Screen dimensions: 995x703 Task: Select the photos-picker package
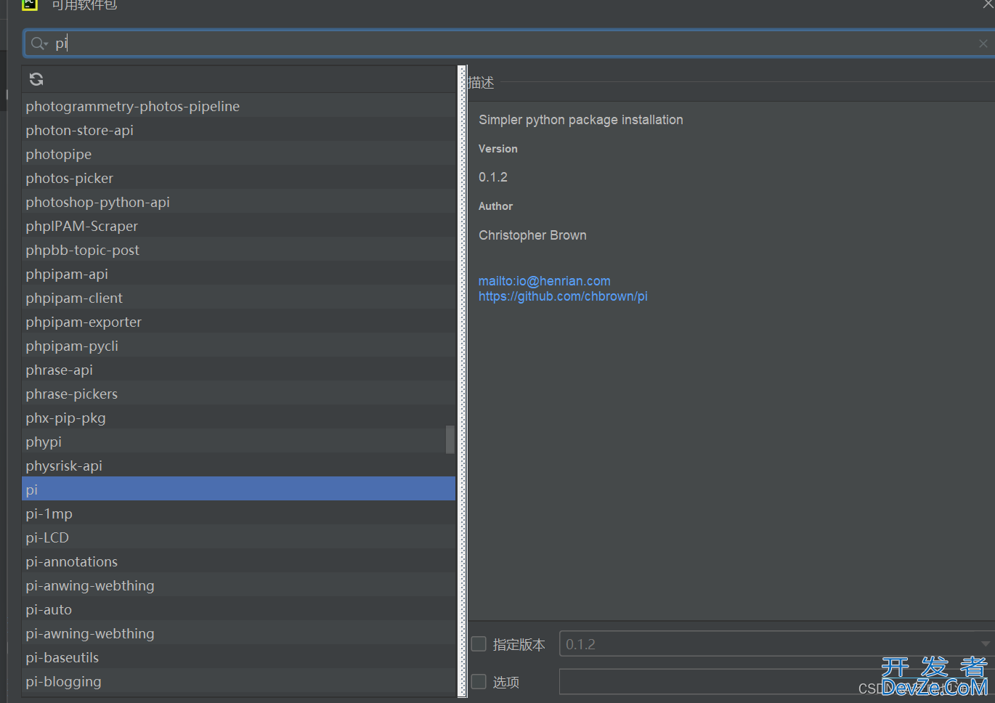click(x=238, y=178)
